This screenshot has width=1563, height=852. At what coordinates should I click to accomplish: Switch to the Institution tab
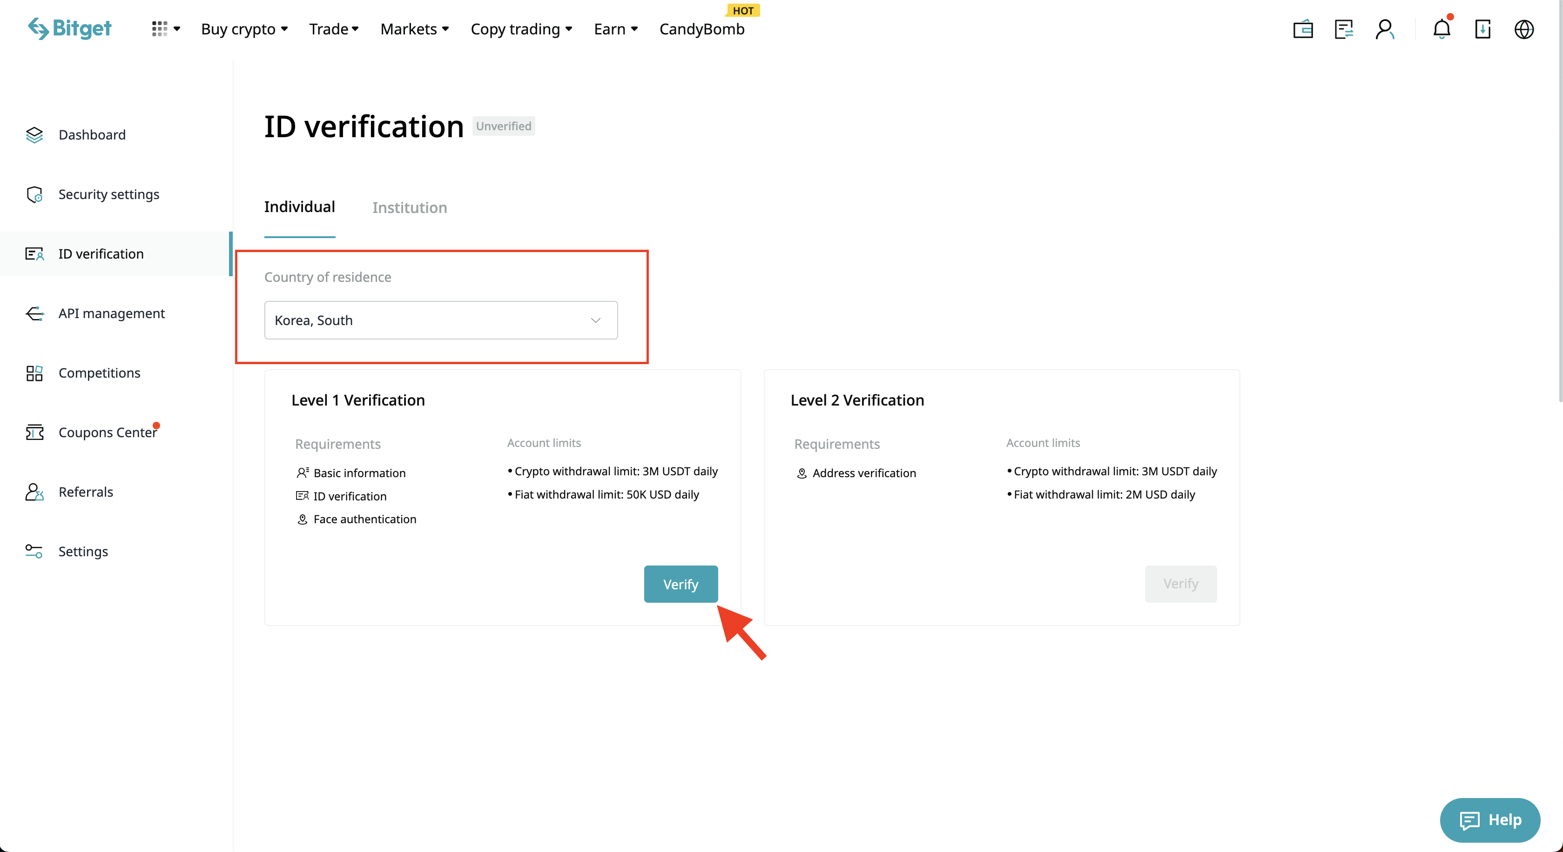tap(410, 208)
